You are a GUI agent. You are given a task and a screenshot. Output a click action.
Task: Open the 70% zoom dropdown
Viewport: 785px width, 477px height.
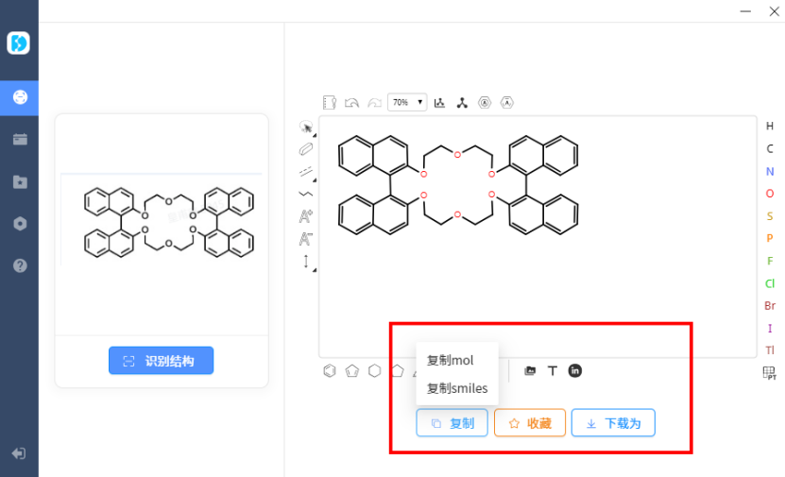click(x=407, y=102)
